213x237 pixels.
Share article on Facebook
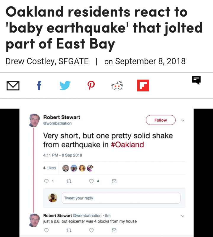39,86
